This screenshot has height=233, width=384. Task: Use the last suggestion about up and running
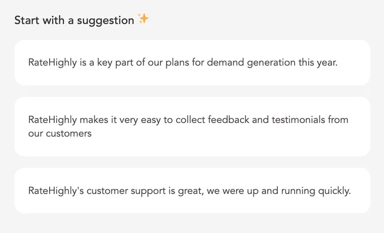(192, 191)
